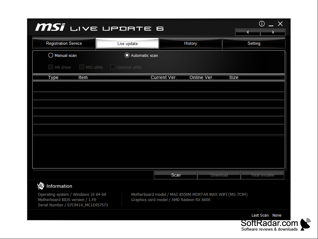Sort by the Item column header
Viewport: 318px width, 239px height.
[x=83, y=77]
